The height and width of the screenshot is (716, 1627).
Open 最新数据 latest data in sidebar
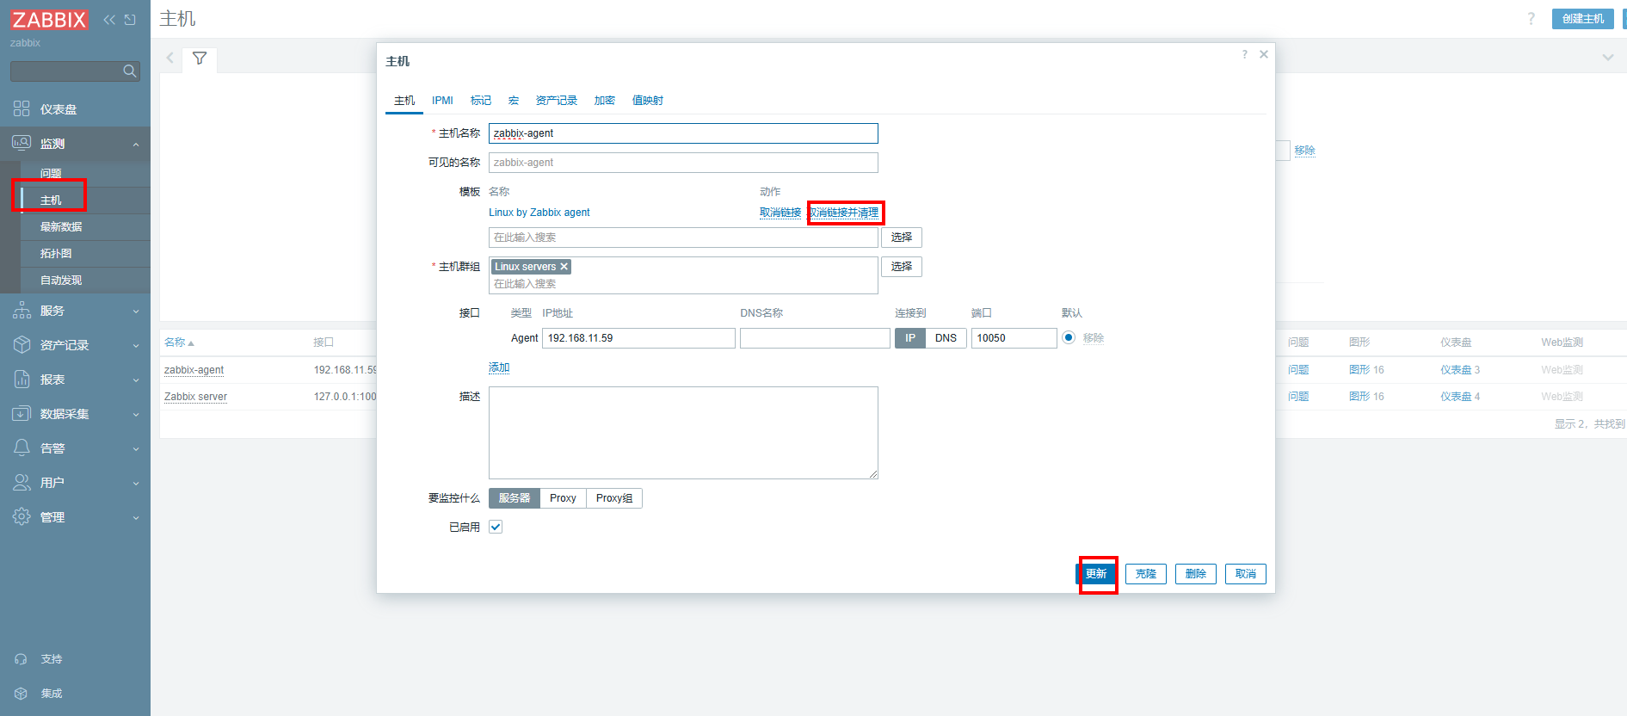(x=61, y=227)
